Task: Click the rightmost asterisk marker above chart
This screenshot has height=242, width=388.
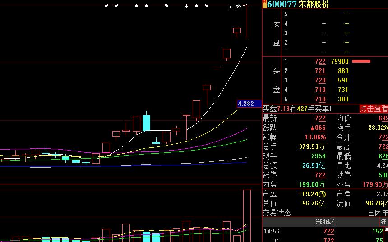Action: [x=207, y=6]
